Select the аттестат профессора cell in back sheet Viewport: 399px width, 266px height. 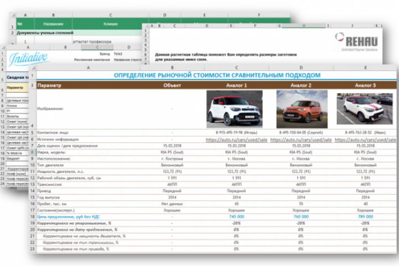[x=92, y=42]
